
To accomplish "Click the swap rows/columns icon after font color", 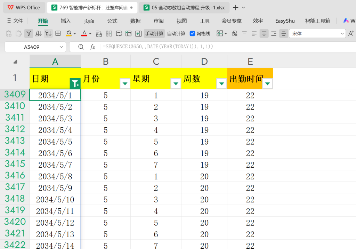I will [99, 34].
